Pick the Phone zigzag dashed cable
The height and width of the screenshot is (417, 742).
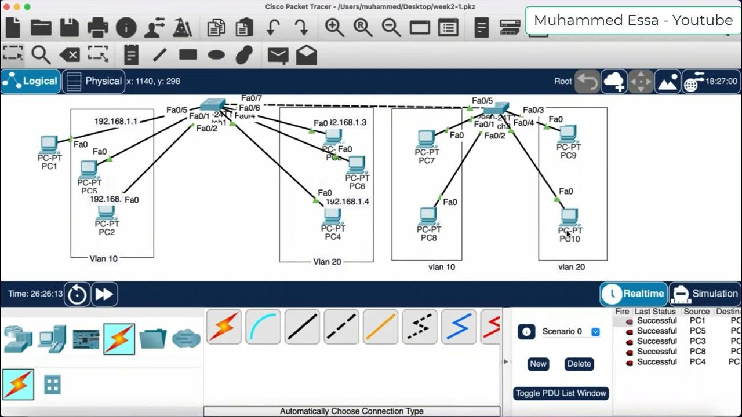420,327
